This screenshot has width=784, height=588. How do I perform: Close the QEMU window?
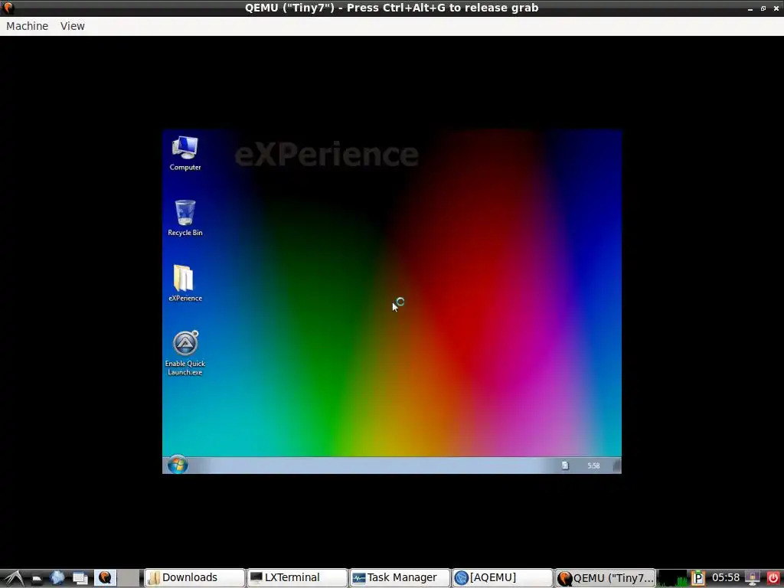776,8
